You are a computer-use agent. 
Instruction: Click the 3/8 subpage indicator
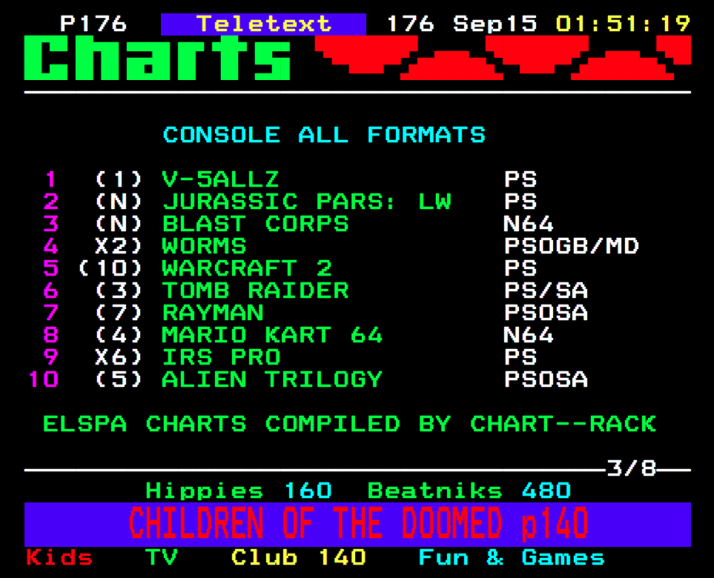tap(631, 468)
